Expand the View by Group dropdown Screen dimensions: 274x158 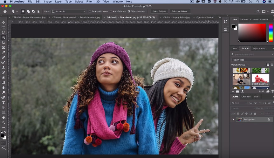pos(240,65)
